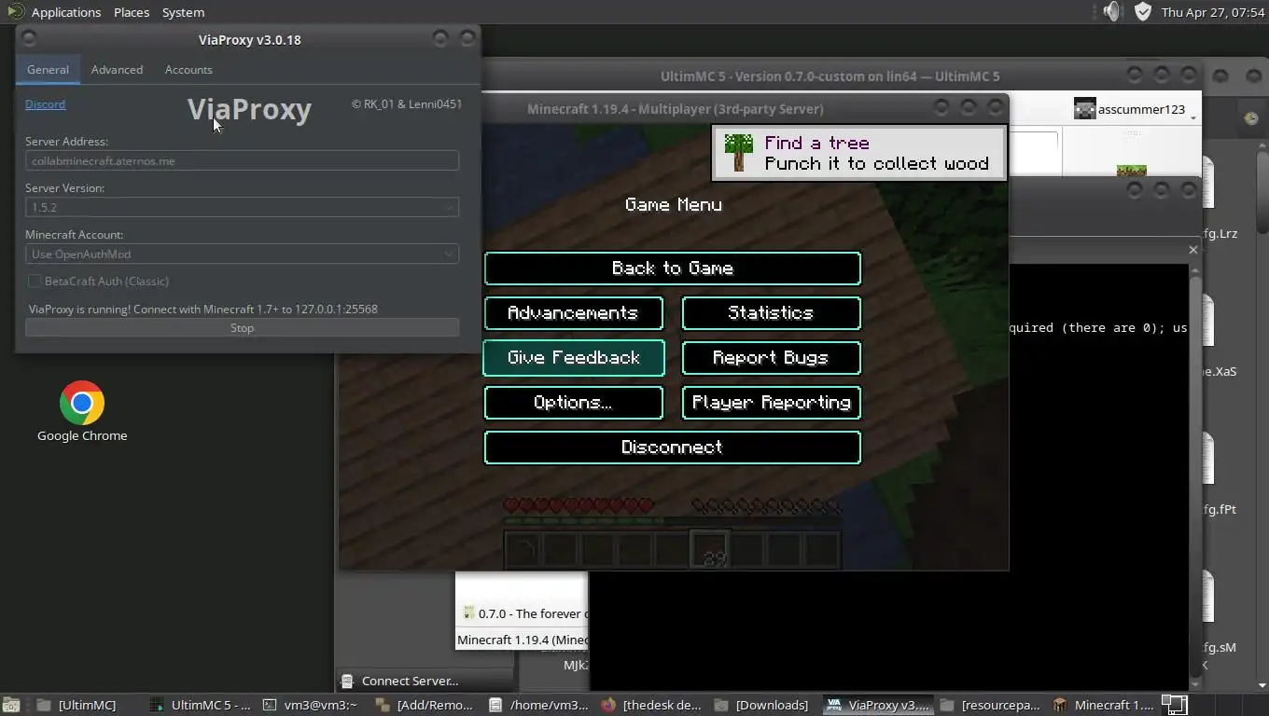Screen dimensions: 1269x716
Task: Click the grass block icon in UltimMC window
Action: pyautogui.click(x=1132, y=171)
